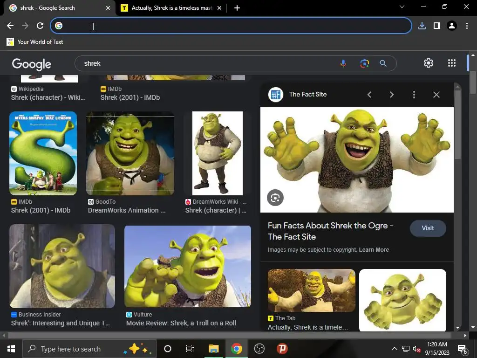Toggle the Chrome side panel icon
This screenshot has height=358, width=477.
tap(437, 26)
